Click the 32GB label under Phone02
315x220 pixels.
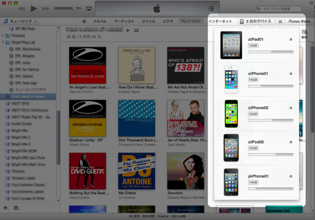253,114
